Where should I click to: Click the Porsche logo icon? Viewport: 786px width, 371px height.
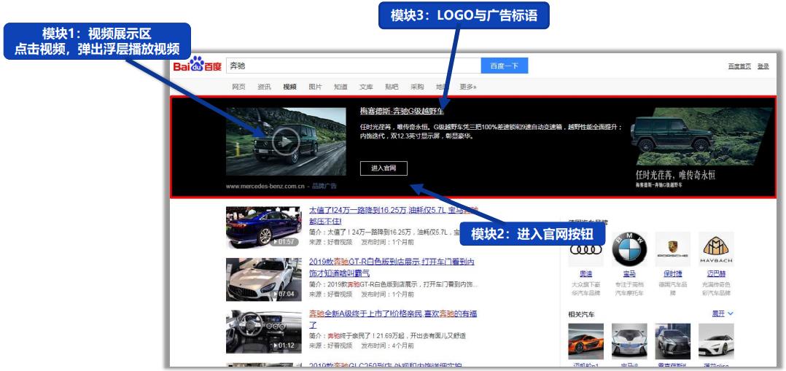coord(673,249)
